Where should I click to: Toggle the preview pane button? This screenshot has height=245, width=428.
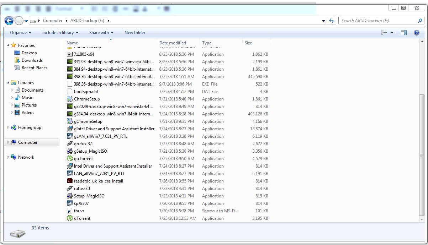(x=404, y=33)
